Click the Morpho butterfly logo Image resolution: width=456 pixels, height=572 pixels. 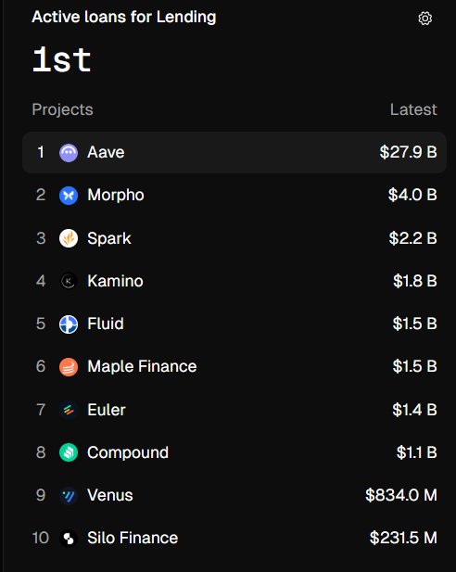pos(69,196)
